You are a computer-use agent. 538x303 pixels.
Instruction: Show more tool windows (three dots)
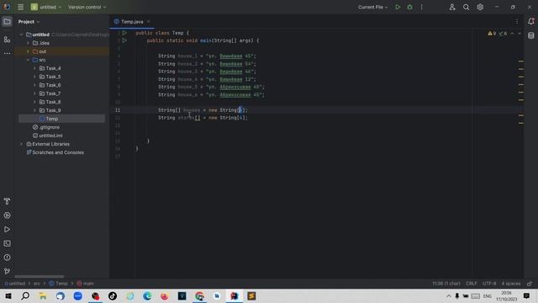7,53
